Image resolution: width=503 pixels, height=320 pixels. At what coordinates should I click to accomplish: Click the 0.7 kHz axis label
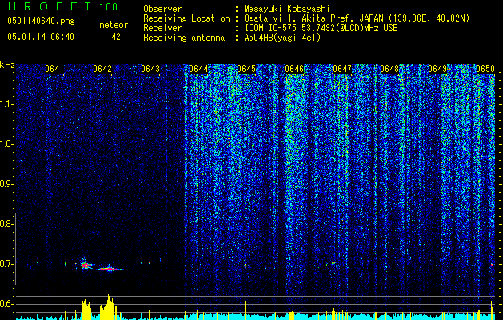click(5, 264)
